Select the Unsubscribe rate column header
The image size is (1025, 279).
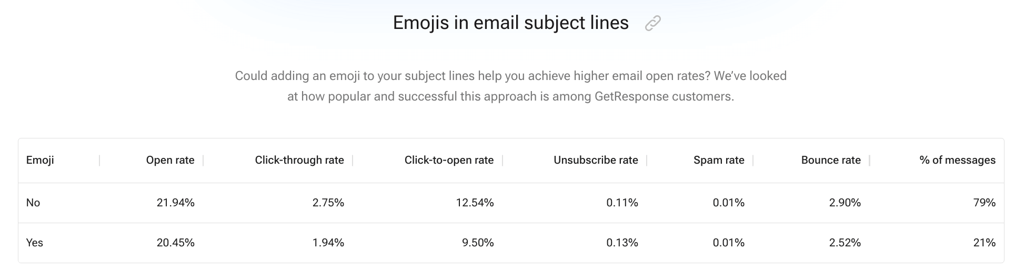pyautogui.click(x=596, y=160)
